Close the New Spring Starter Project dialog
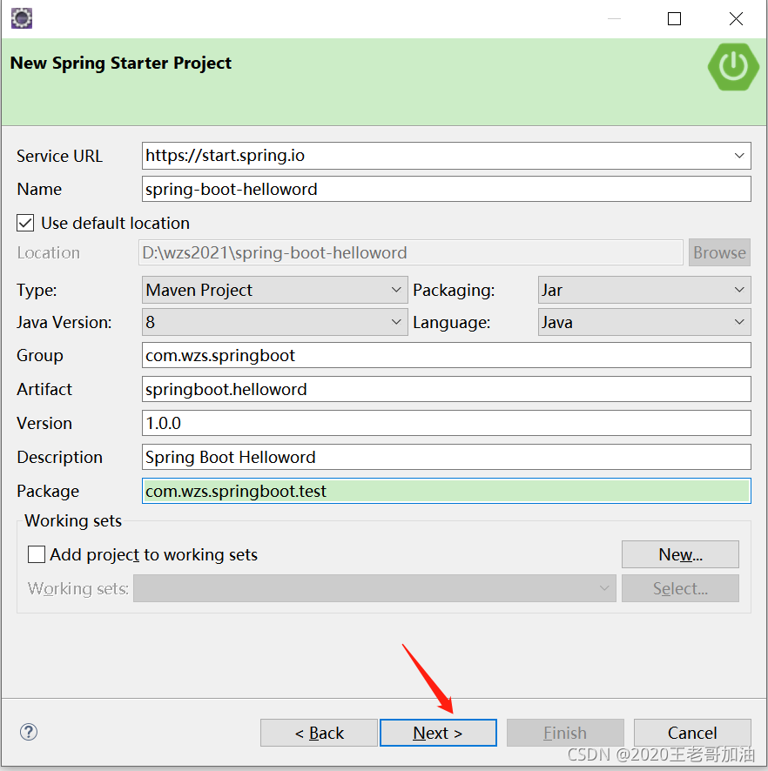 (736, 18)
